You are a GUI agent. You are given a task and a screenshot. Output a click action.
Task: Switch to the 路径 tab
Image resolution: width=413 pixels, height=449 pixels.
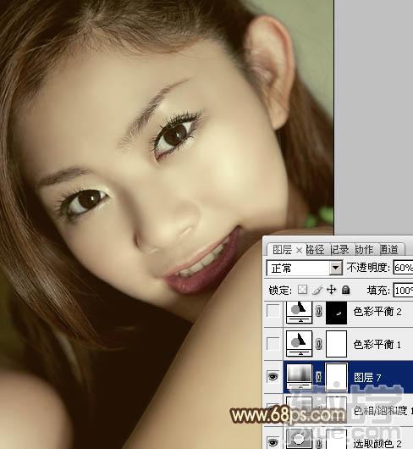coord(315,250)
